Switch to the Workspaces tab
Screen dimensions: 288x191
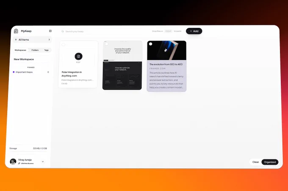(20, 50)
